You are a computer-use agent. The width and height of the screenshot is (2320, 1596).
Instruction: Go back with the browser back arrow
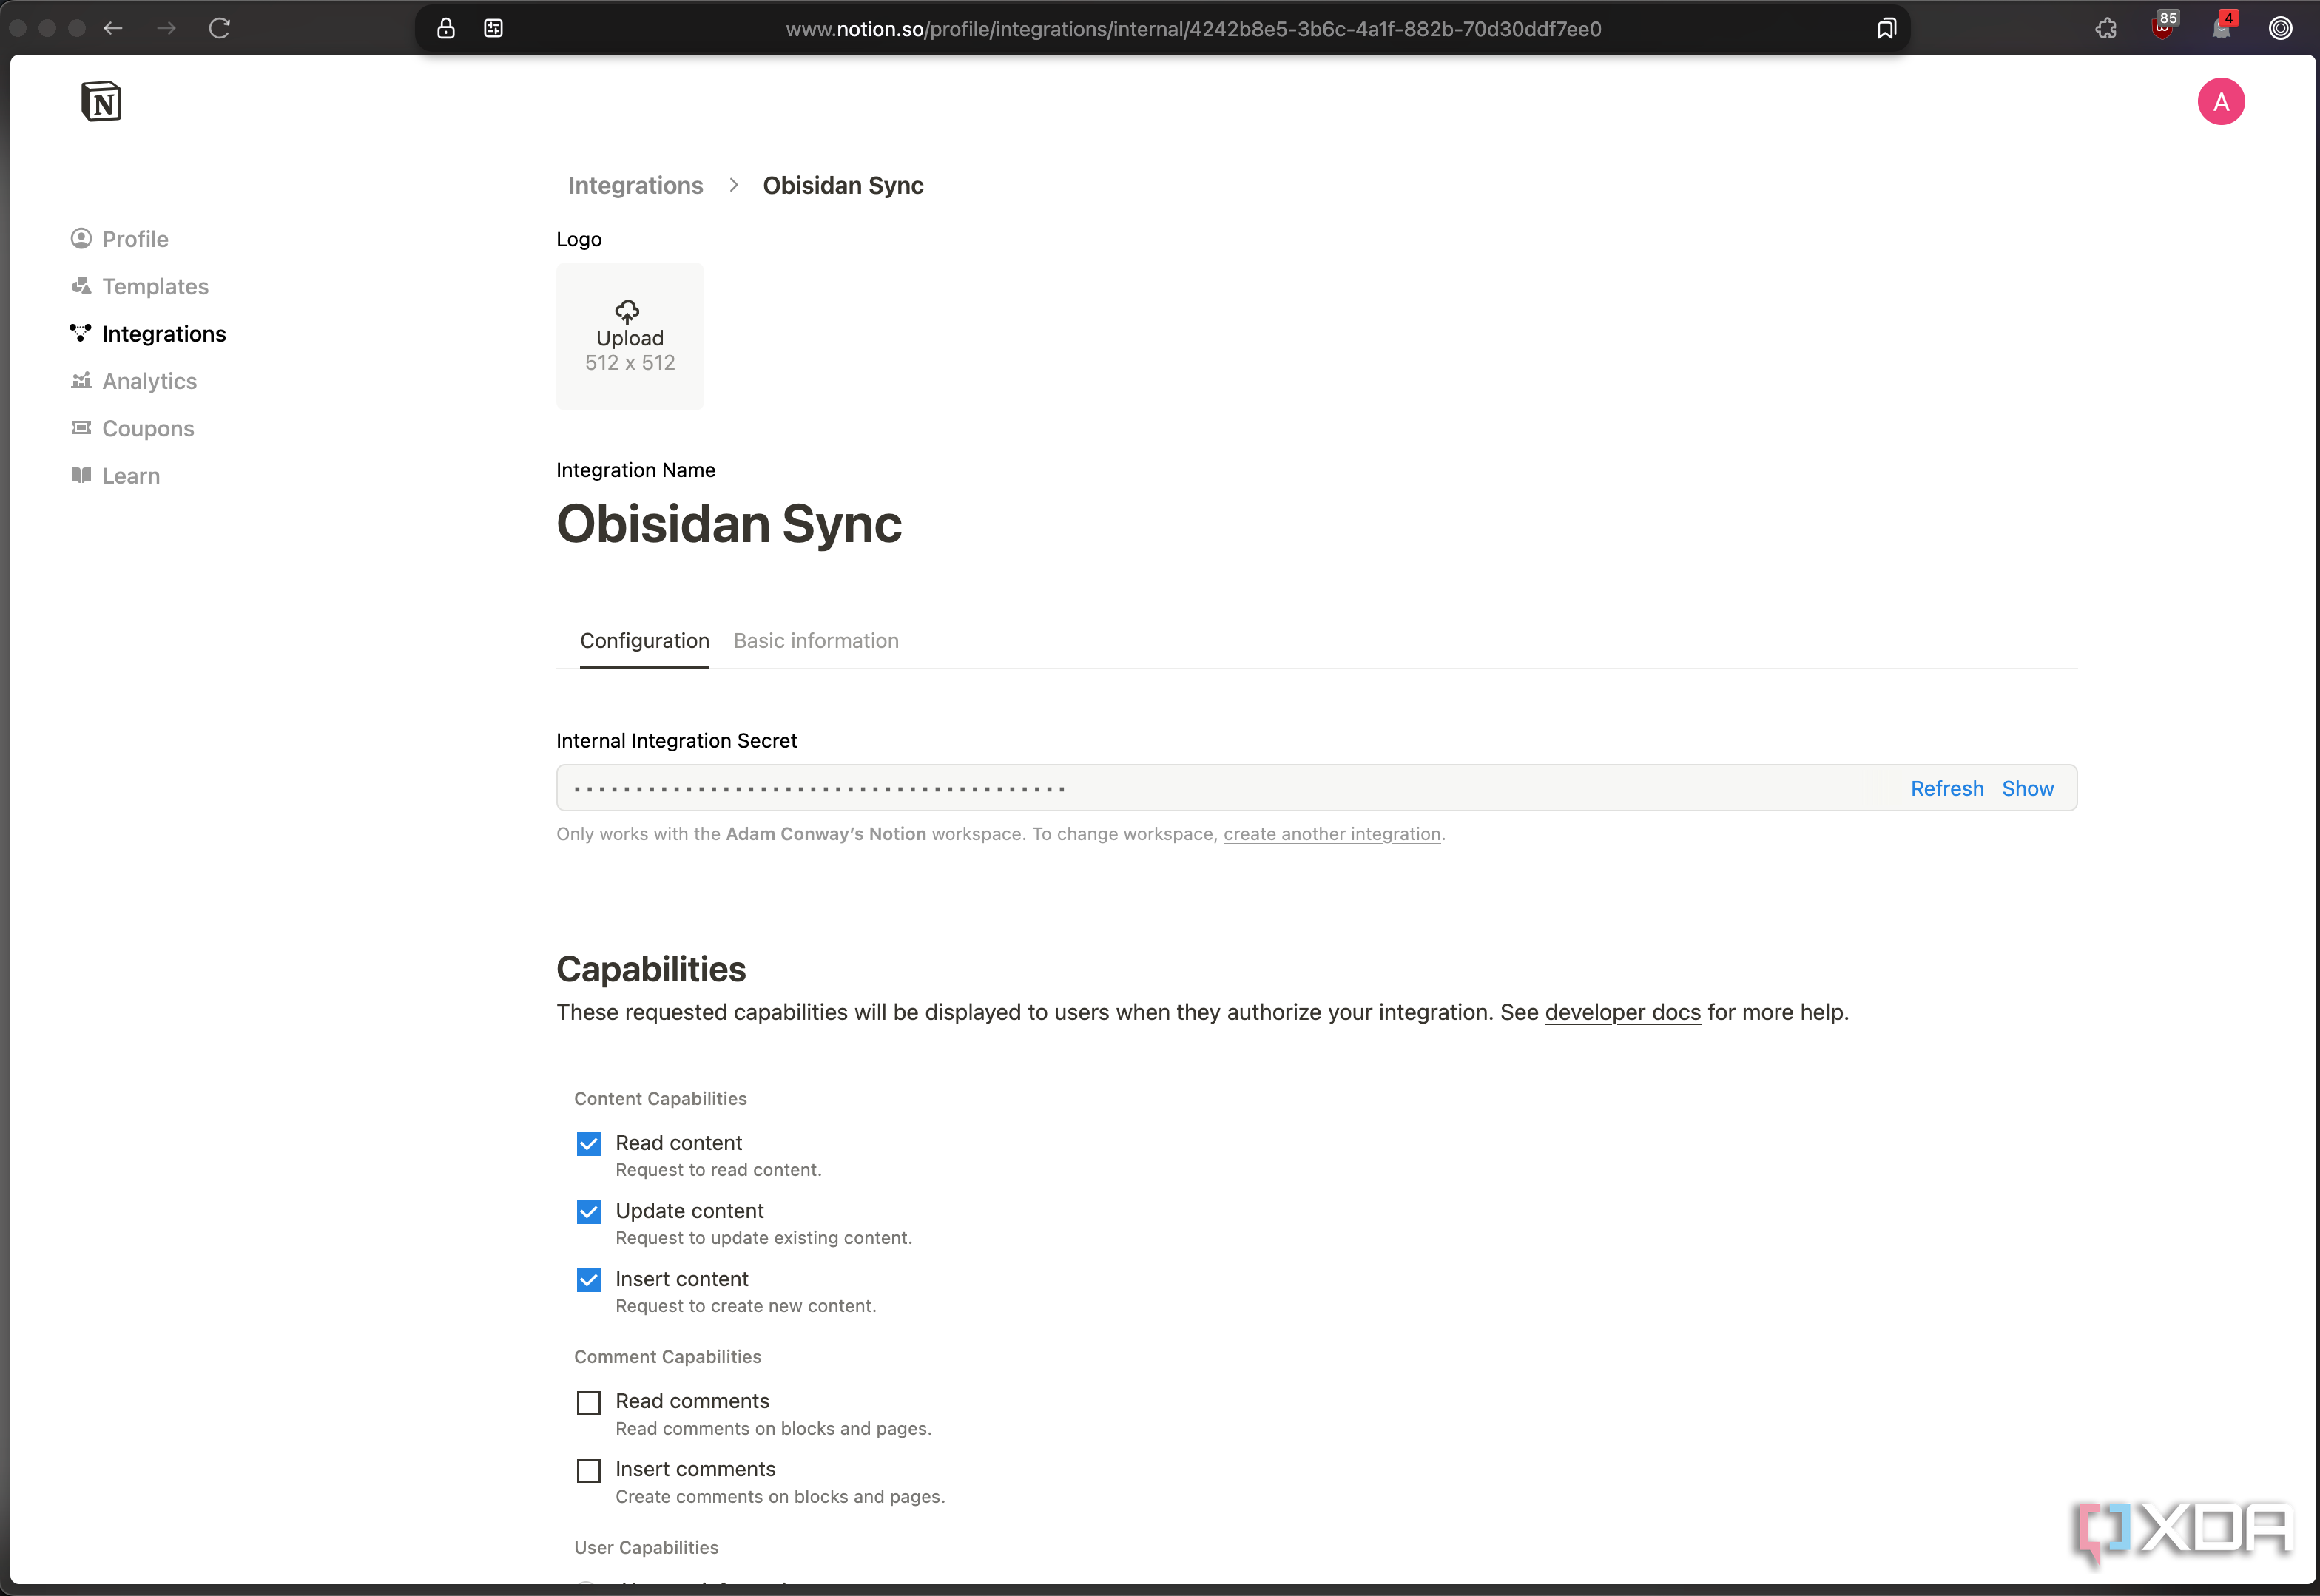click(113, 28)
